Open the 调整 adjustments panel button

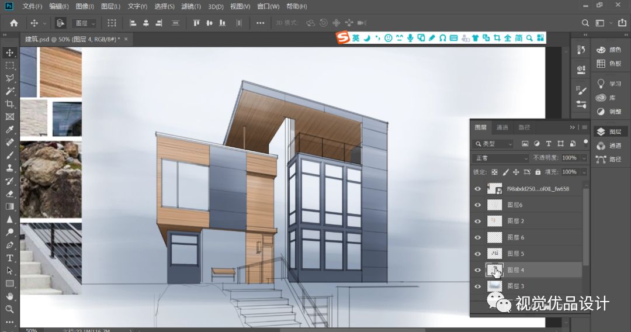(x=609, y=112)
